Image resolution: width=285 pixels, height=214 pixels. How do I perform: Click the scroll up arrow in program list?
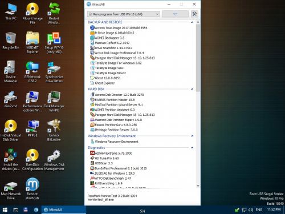(x=198, y=22)
